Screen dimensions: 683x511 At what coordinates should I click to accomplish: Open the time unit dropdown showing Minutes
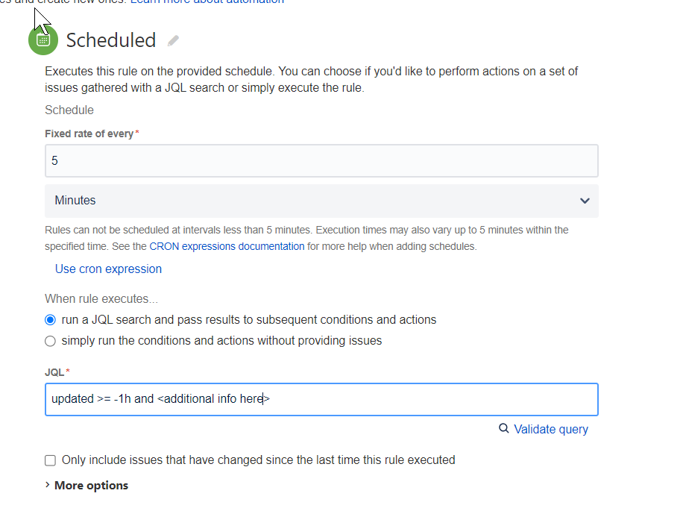[321, 201]
